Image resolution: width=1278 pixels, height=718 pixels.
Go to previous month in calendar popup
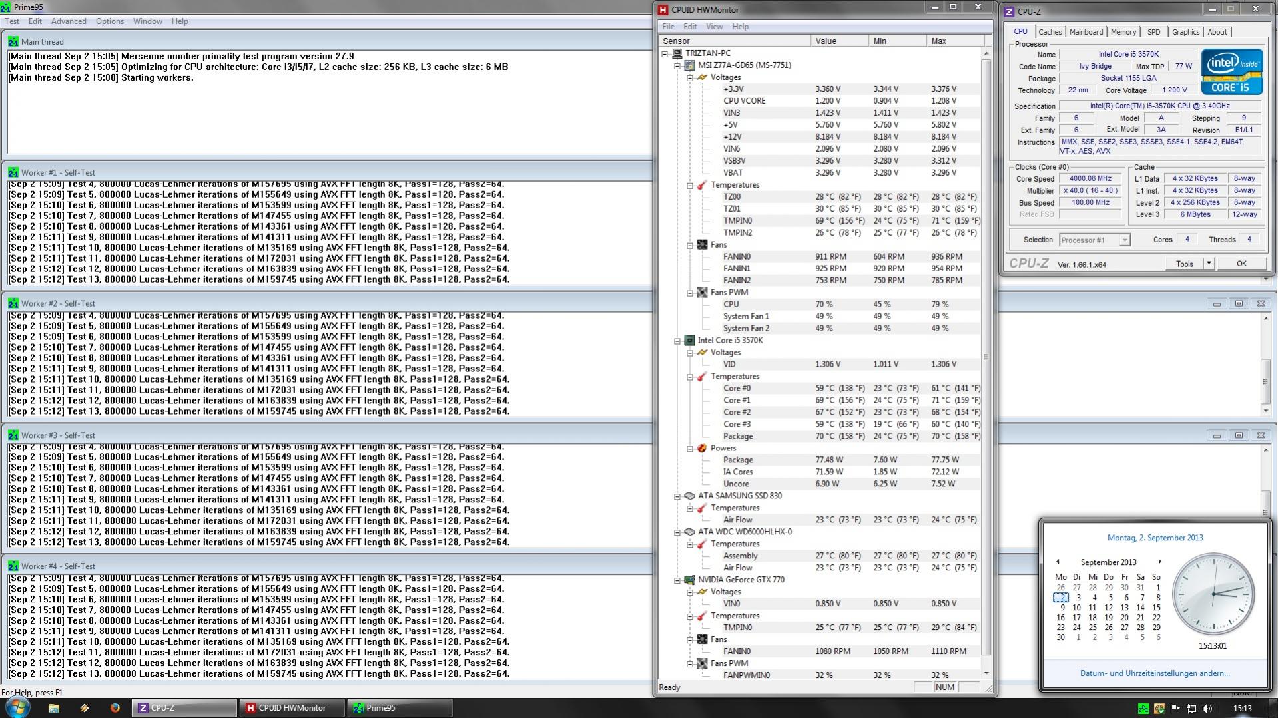(1058, 562)
